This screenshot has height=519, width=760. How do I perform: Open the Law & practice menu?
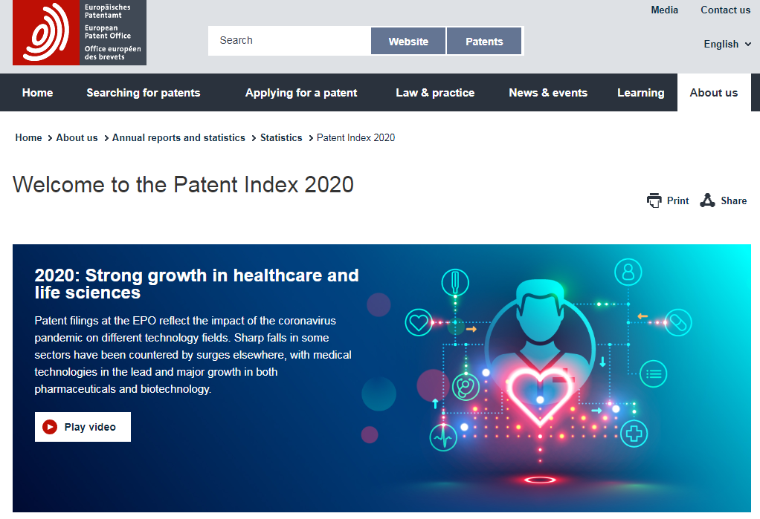435,93
